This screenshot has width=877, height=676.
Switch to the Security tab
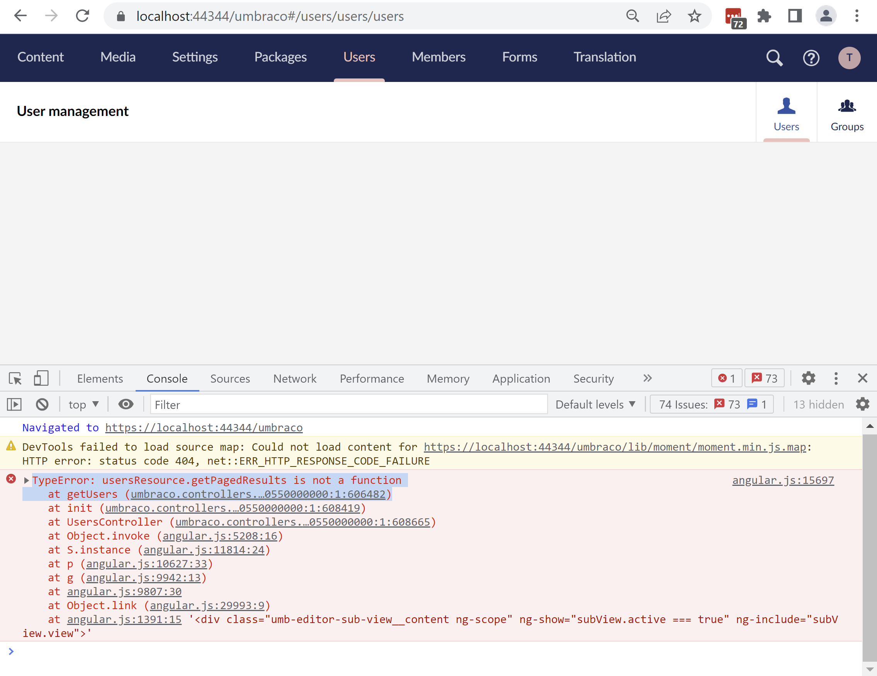pyautogui.click(x=593, y=378)
